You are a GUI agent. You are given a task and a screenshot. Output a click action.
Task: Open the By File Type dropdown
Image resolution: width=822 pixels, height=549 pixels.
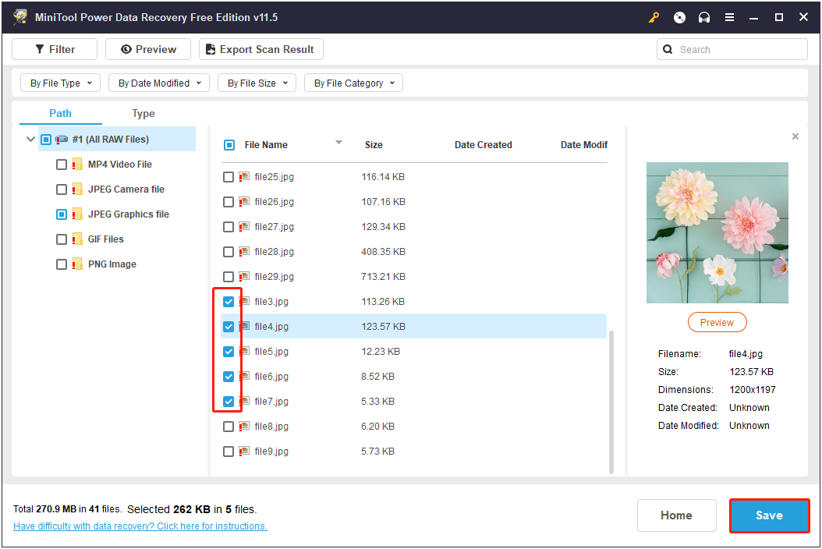[x=60, y=82]
